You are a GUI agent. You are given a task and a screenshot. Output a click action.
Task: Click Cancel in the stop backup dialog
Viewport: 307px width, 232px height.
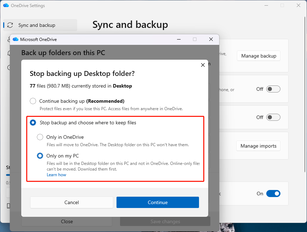click(72, 202)
